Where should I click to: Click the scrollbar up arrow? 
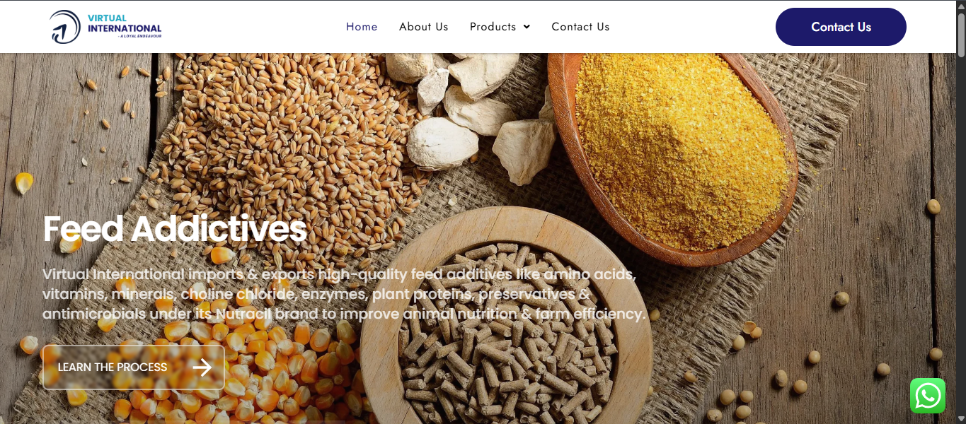coord(960,6)
